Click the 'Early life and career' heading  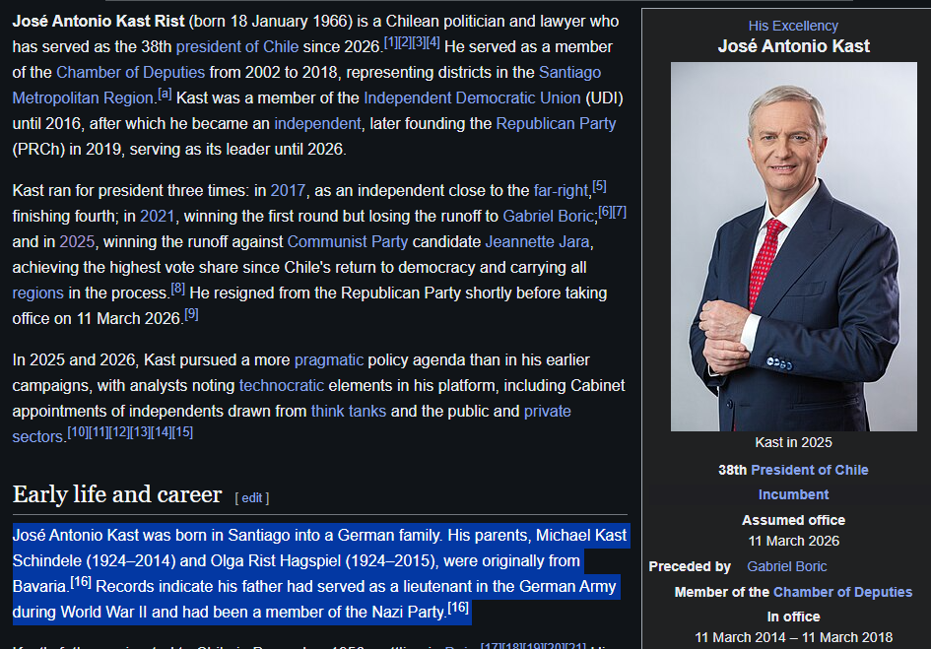(x=117, y=494)
